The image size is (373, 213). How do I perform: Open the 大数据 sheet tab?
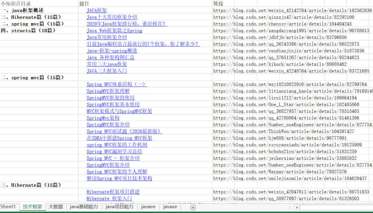[56, 206]
